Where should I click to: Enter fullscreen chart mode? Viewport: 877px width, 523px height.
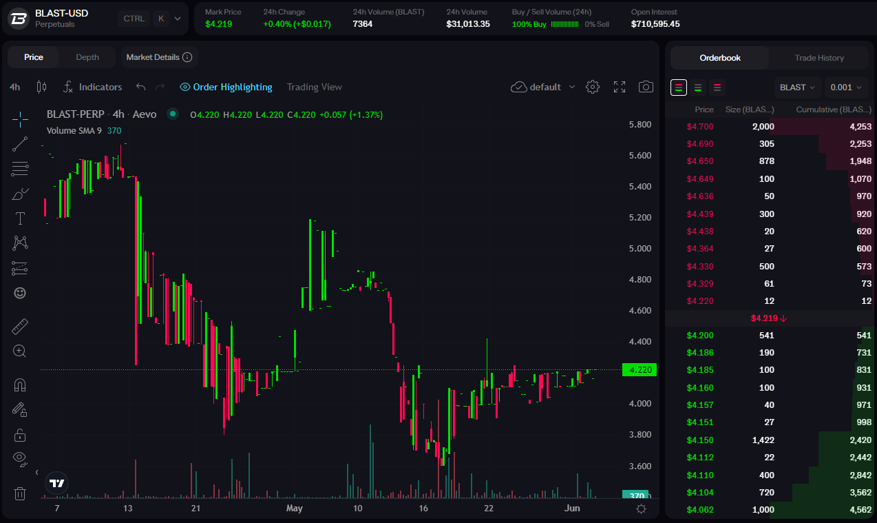tap(620, 87)
